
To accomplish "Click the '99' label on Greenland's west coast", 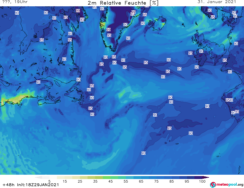I will [109, 30].
